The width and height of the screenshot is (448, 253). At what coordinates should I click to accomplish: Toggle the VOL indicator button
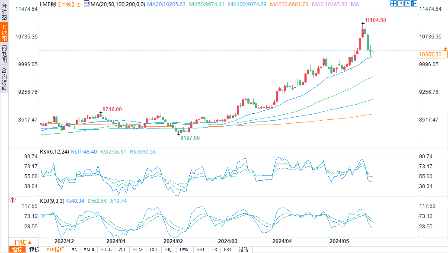tap(123, 250)
